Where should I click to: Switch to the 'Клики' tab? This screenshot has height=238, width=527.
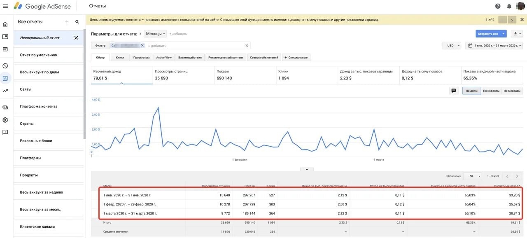(120, 58)
